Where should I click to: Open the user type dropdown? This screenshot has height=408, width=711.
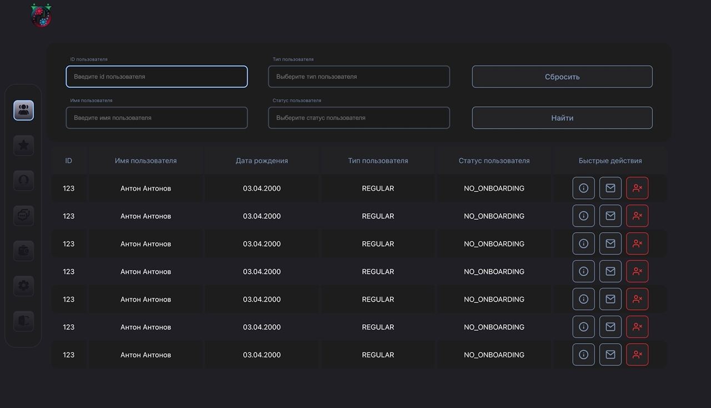click(359, 77)
